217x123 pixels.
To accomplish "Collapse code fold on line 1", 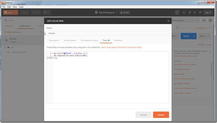I will (x=52, y=53).
